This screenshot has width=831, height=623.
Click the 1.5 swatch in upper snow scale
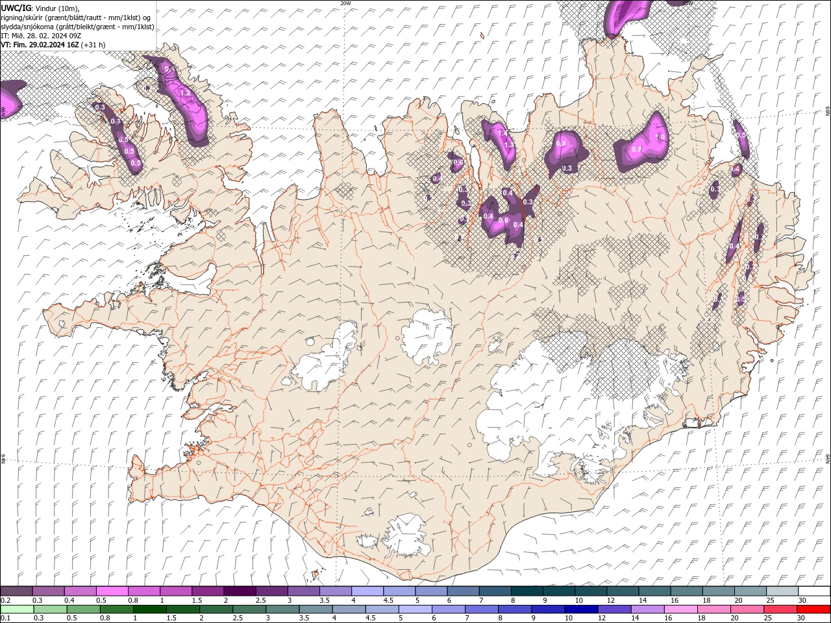(x=208, y=591)
